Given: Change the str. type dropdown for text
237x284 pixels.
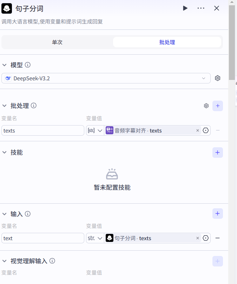Looking at the screenshot, I should [95, 238].
